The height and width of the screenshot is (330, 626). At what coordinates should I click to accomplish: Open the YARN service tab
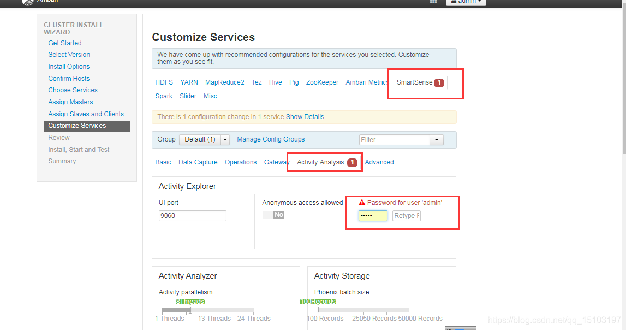pos(189,82)
